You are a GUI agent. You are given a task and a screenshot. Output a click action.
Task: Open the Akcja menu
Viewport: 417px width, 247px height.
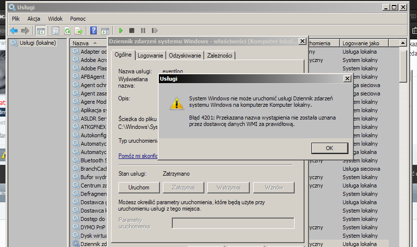34,19
